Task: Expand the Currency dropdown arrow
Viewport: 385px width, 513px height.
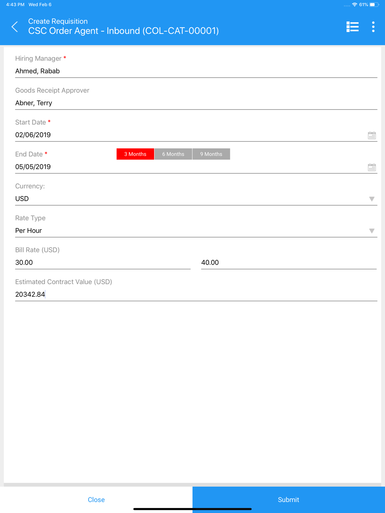Action: (372, 199)
